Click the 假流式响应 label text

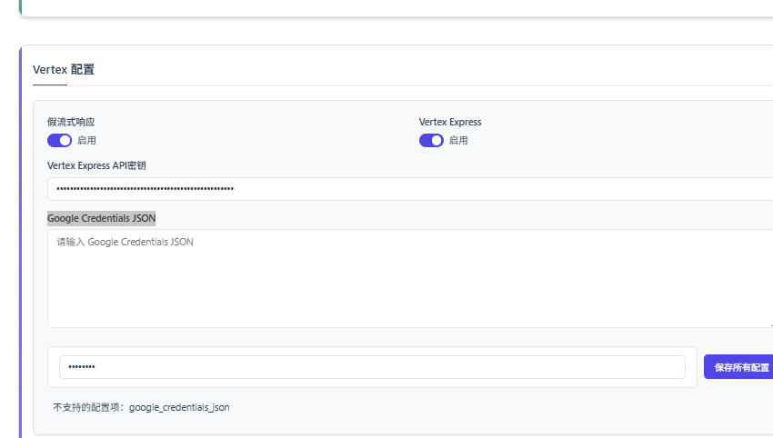point(71,122)
